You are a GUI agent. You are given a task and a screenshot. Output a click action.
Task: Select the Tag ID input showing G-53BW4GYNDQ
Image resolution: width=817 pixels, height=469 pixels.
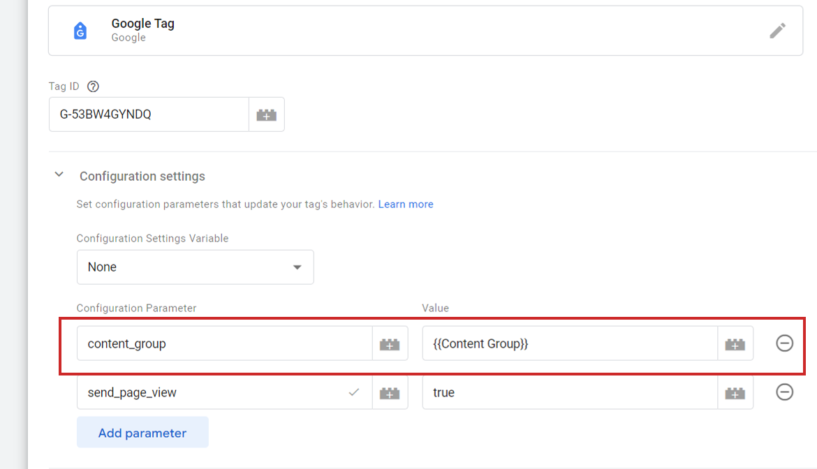149,114
